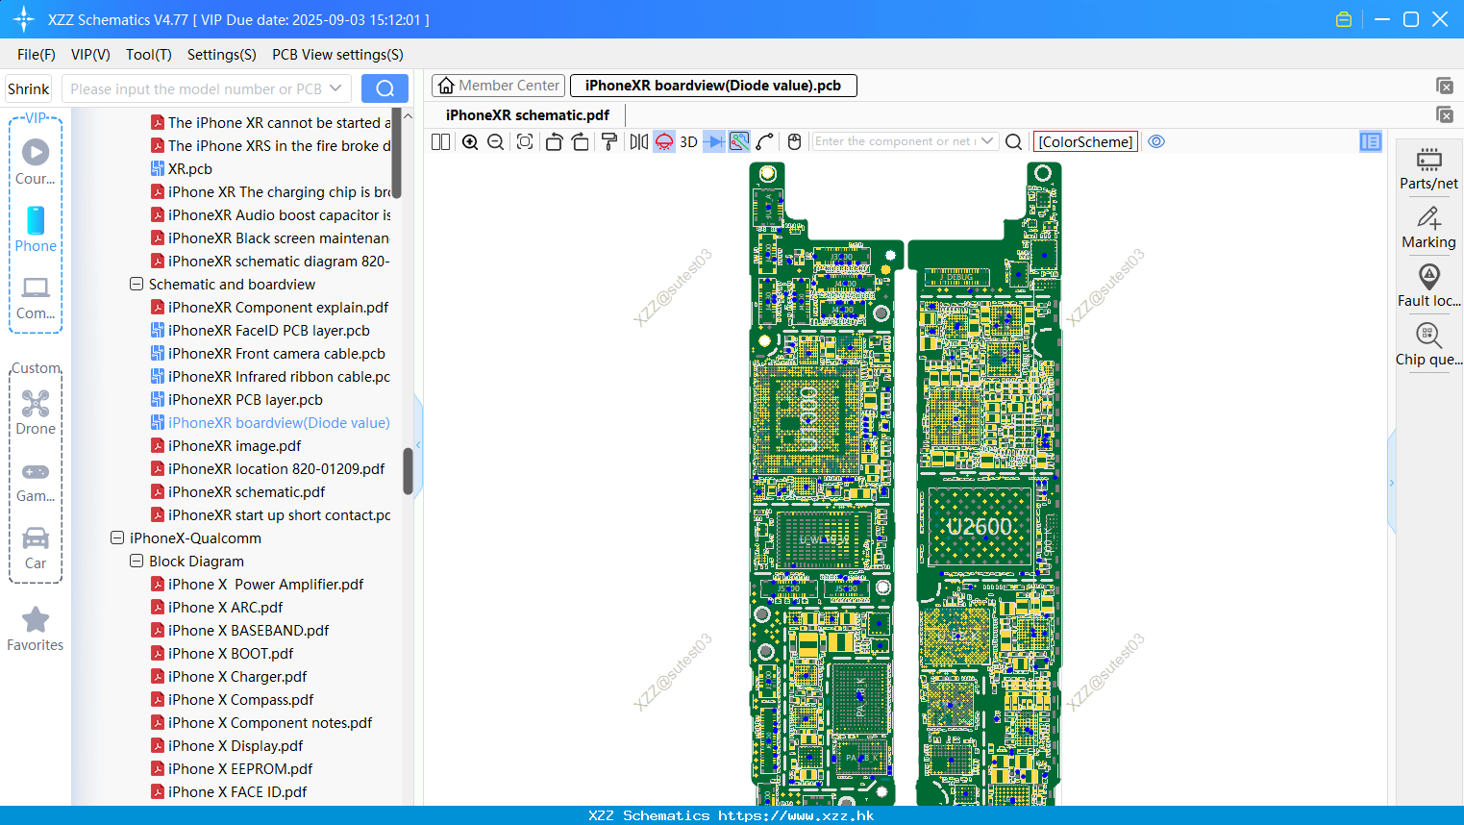This screenshot has height=825, width=1464.
Task: Toggle the right side panel layout icon
Action: click(x=1371, y=141)
